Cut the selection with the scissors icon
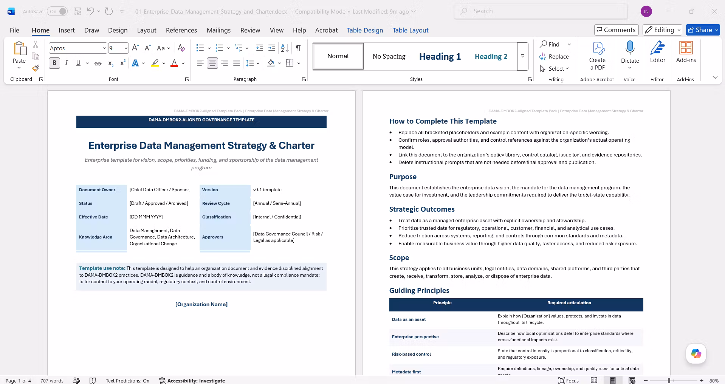 (36, 45)
